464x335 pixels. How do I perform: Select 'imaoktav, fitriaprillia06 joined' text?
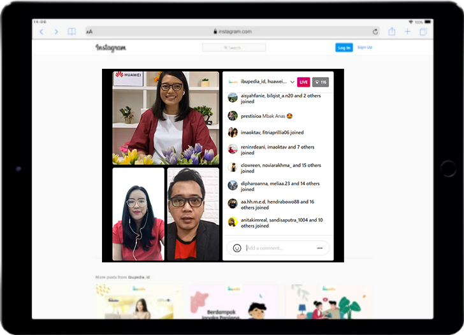point(272,132)
